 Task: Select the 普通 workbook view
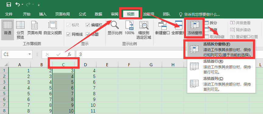(8, 30)
